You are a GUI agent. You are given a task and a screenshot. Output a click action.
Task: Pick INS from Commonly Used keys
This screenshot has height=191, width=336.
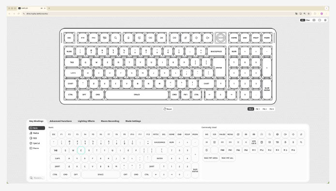[x=207, y=134]
